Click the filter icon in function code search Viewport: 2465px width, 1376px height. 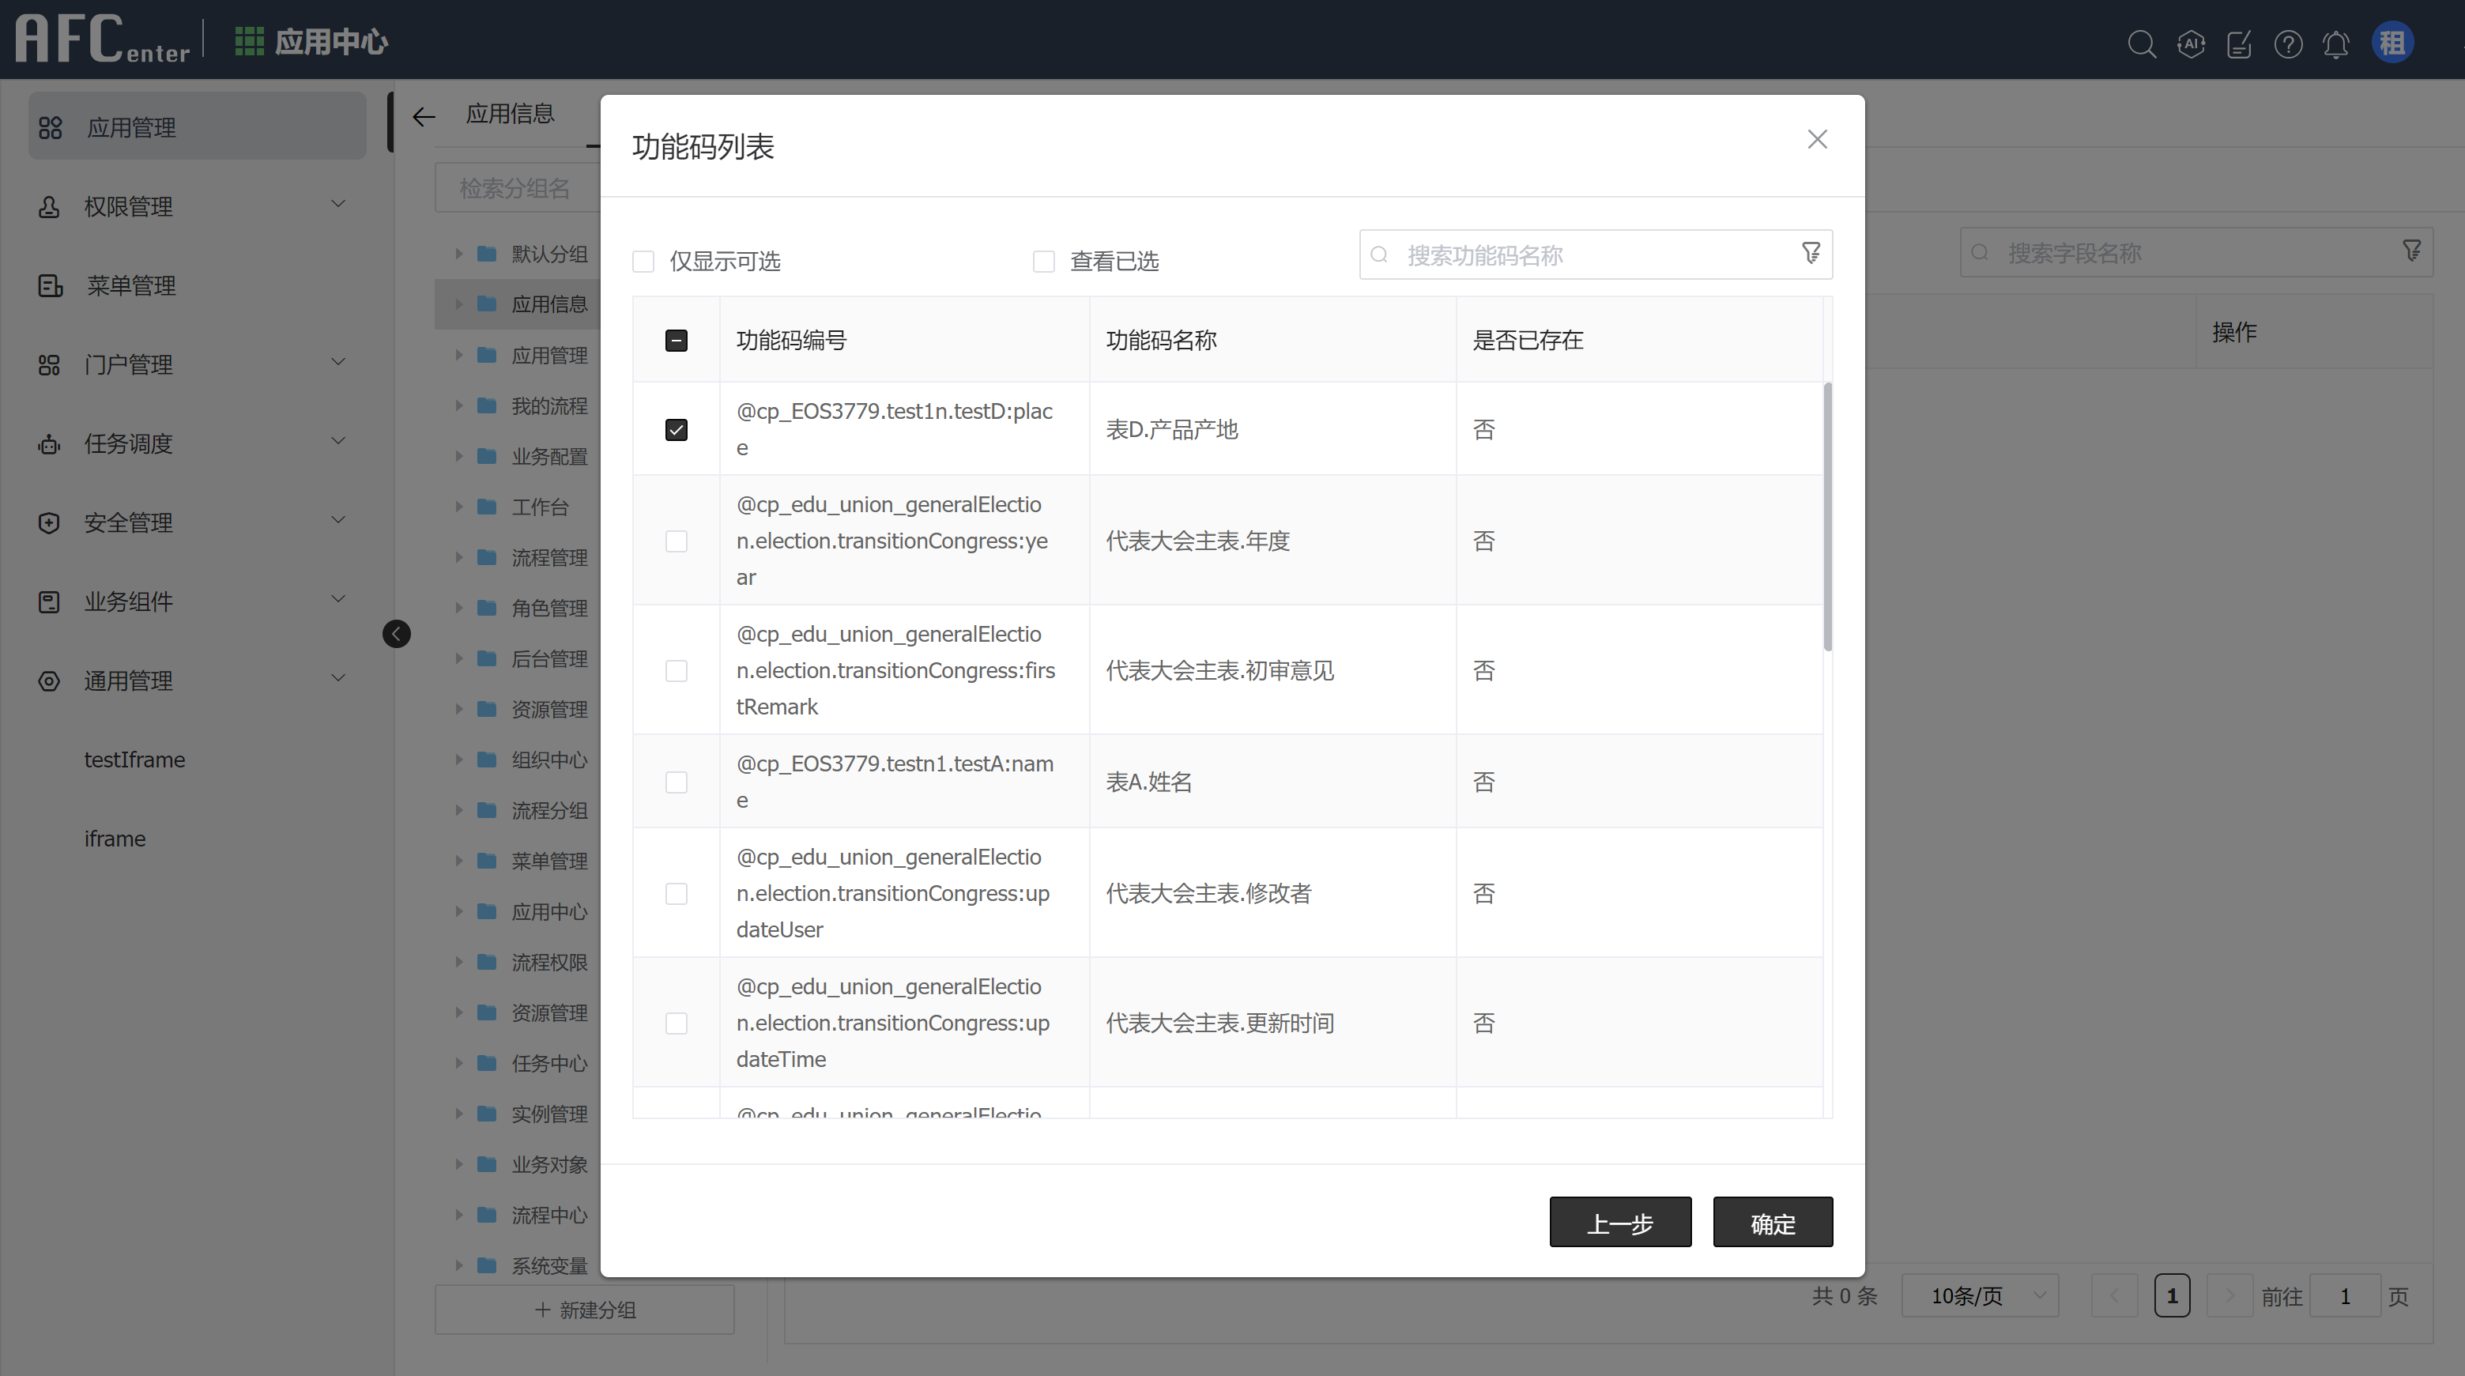coord(1811,254)
